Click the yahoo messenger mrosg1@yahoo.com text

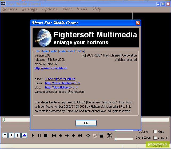[x=59, y=92]
